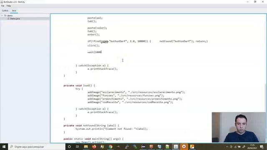
Task: Click addImage "funcoes" line
Action: (x=126, y=95)
